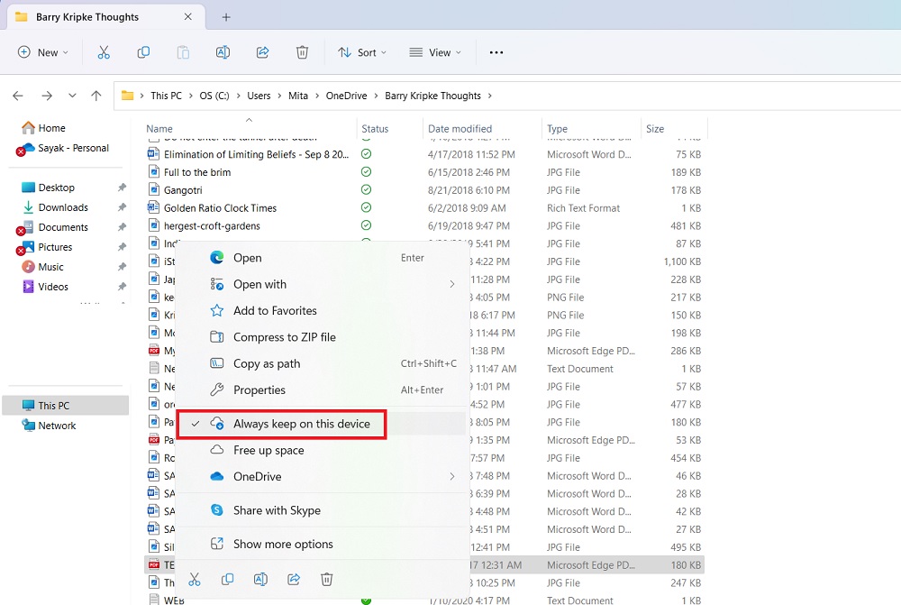
Task: Copy the selection with the toolbar Copy icon
Action: coord(143,52)
